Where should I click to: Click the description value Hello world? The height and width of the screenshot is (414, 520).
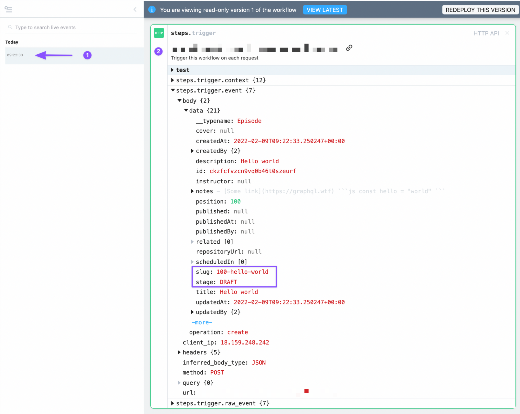coord(260,161)
